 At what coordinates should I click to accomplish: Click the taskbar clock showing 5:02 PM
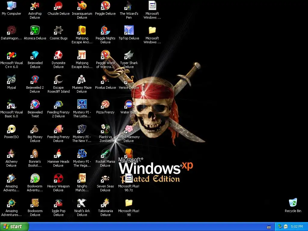(297, 227)
